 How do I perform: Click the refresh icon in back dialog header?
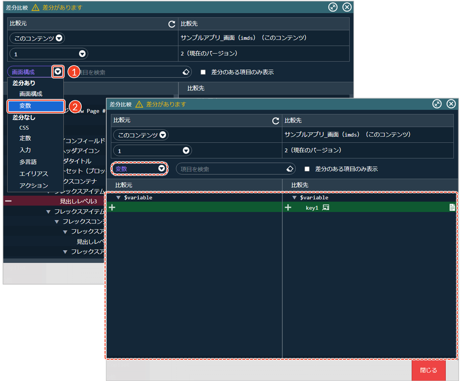(x=172, y=24)
